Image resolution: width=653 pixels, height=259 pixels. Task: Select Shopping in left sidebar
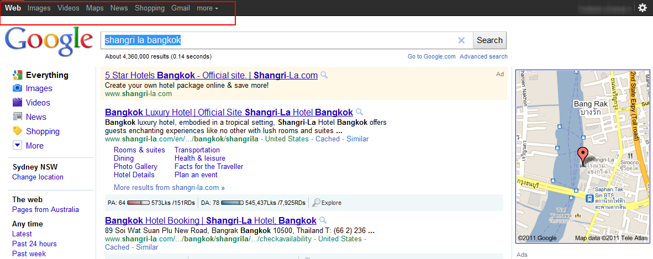[x=43, y=131]
